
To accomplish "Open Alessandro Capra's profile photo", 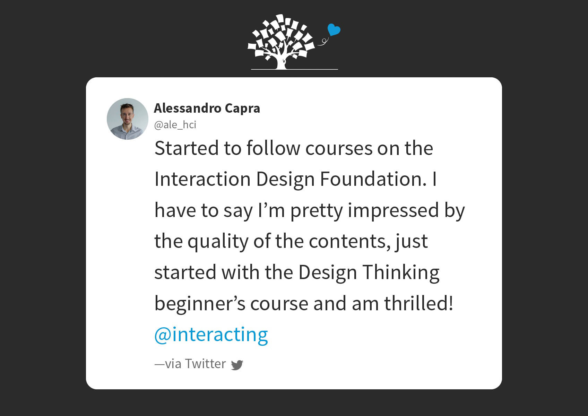I will tap(128, 119).
